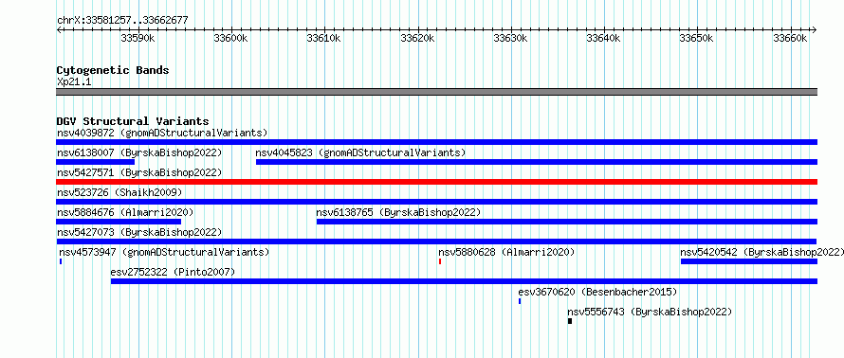The image size is (844, 358).
Task: Open variant esv2752322 Pinto2007 label
Action: coord(173,272)
